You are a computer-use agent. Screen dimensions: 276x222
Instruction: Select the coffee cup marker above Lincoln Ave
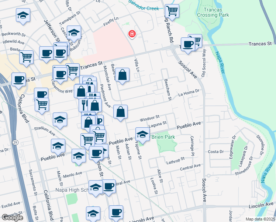(116, 212)
